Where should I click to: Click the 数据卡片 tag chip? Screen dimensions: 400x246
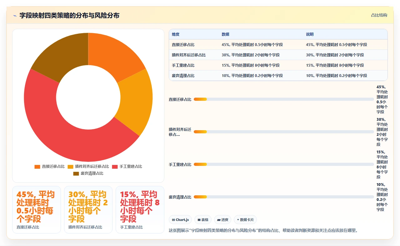click(x=245, y=220)
